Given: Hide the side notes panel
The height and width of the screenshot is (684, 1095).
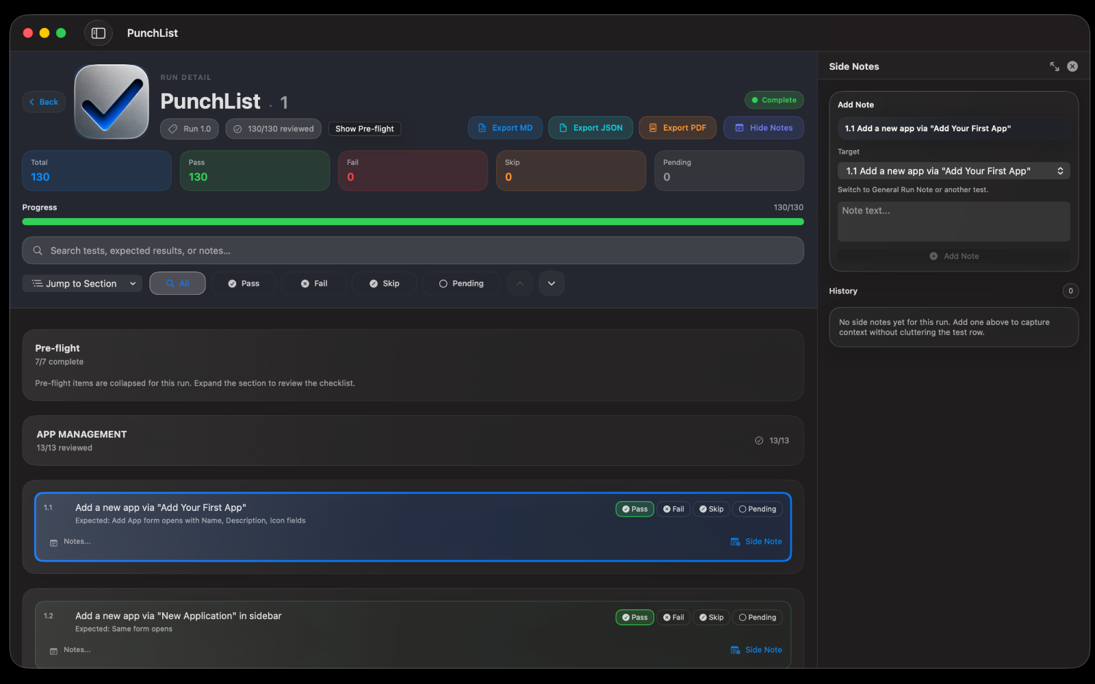Looking at the screenshot, I should click(x=764, y=128).
